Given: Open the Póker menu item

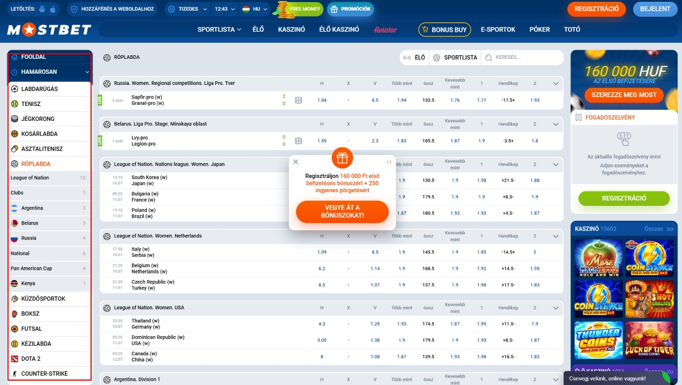Looking at the screenshot, I should 540,30.
